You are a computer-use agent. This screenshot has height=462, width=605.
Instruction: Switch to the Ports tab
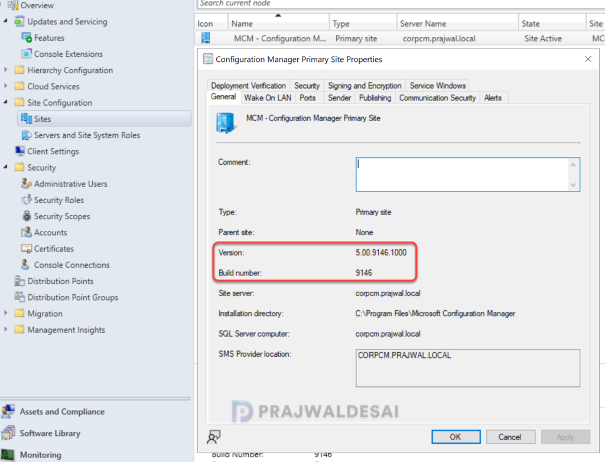tap(307, 98)
